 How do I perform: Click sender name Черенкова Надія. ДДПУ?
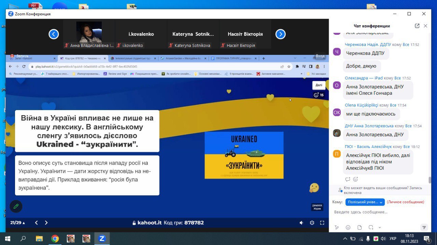pyautogui.click(x=368, y=45)
